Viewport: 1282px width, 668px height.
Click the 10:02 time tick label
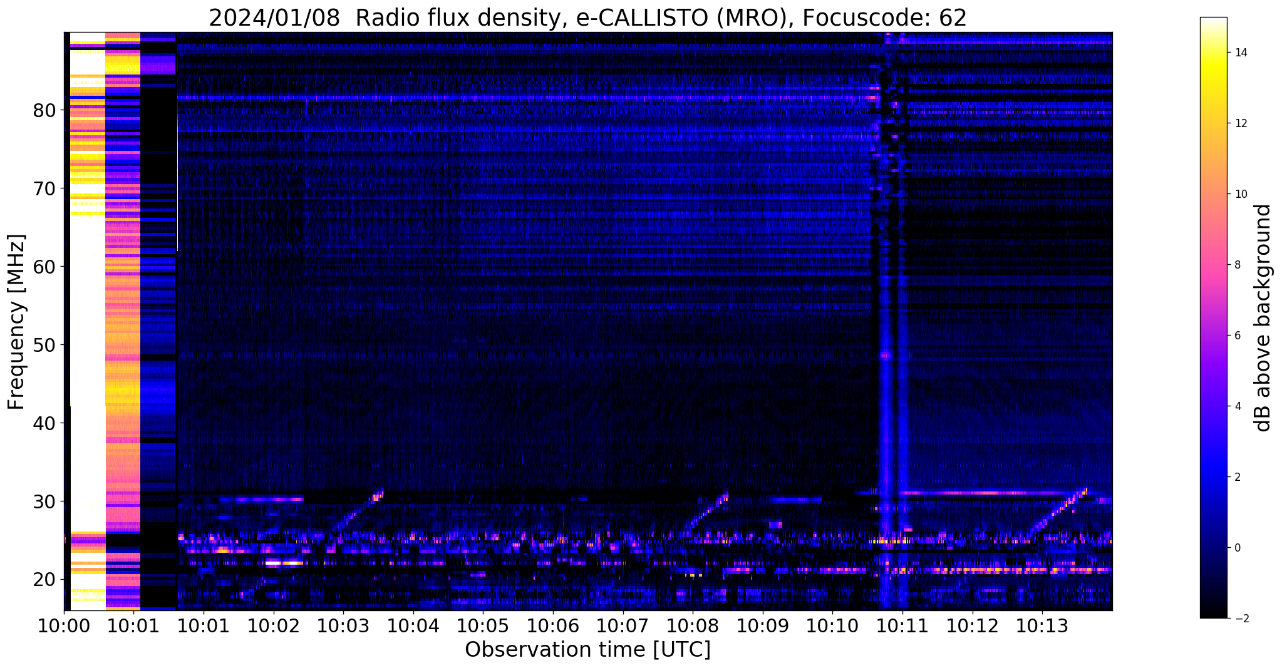[x=274, y=625]
